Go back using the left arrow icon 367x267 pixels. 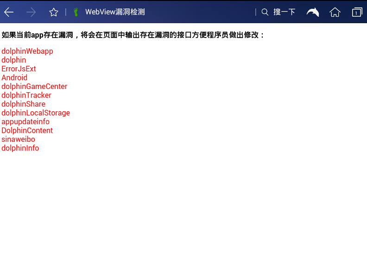[9, 12]
